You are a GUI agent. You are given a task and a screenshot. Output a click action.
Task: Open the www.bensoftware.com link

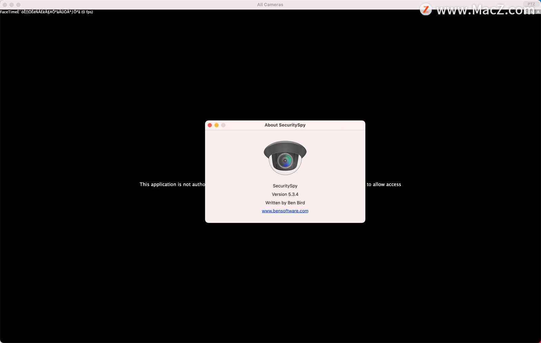285,211
